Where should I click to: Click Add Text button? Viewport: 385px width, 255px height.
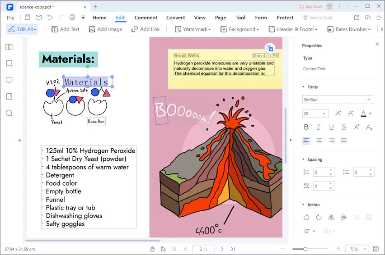[66, 29]
